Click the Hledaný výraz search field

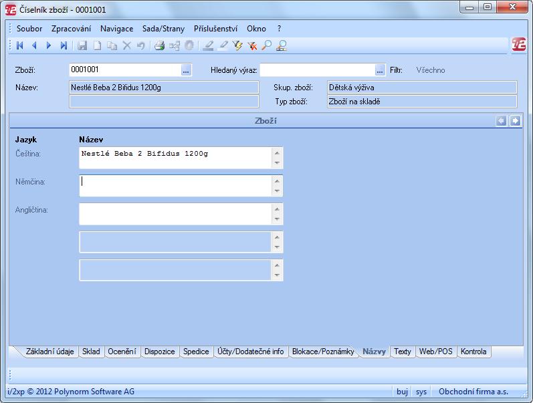[x=318, y=70]
